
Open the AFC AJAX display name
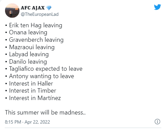tap(33, 8)
